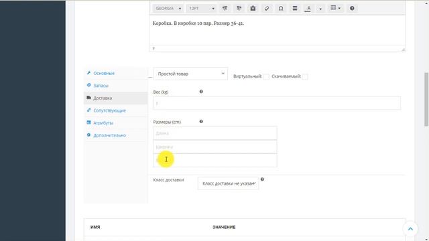Open the Простой товар product type dropdown
The image size is (429, 241).
click(x=190, y=74)
